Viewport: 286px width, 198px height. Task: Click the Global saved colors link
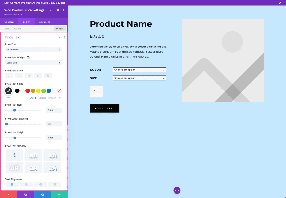pos(42,98)
